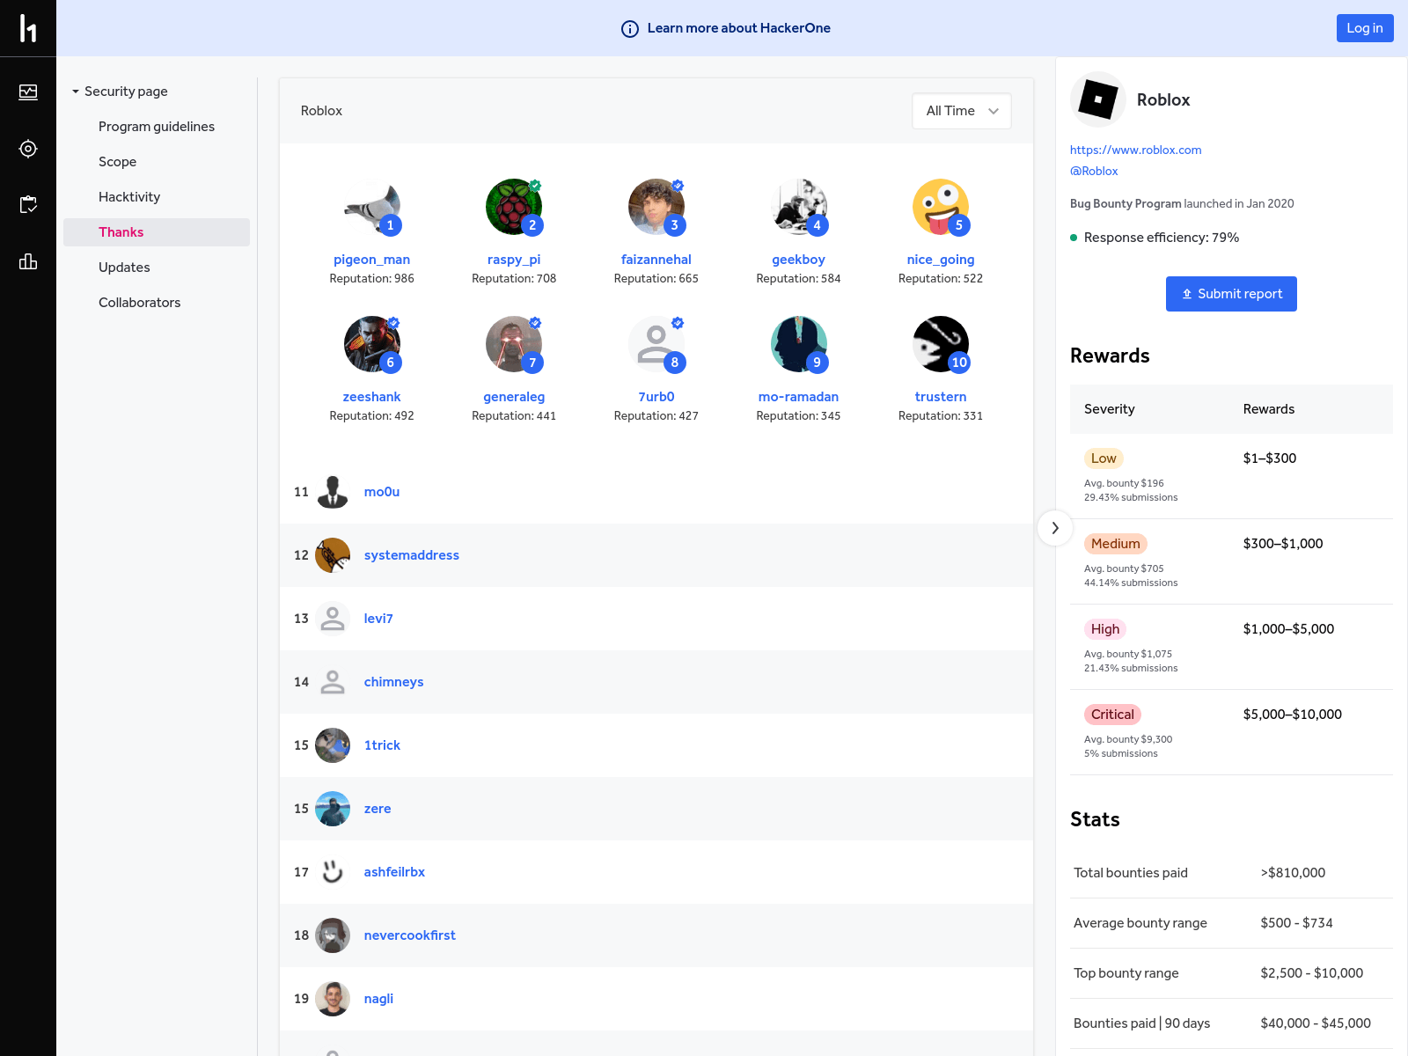Open nevercookfirst profile link

pos(410,935)
